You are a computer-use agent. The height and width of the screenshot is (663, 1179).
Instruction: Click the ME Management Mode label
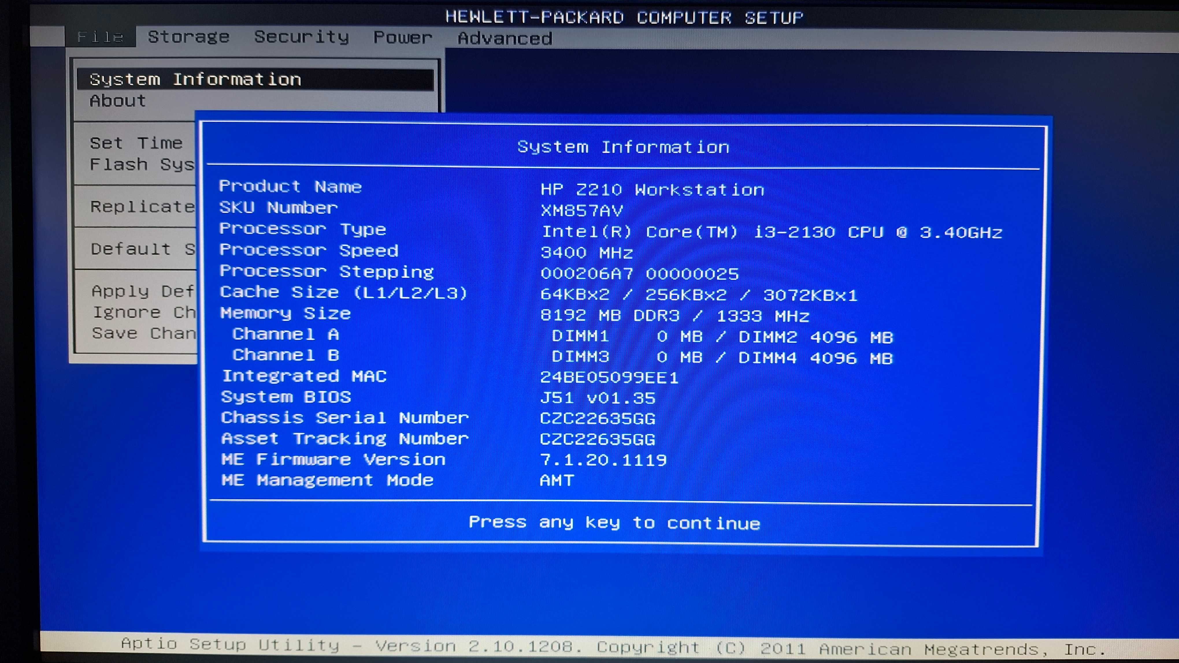(327, 481)
